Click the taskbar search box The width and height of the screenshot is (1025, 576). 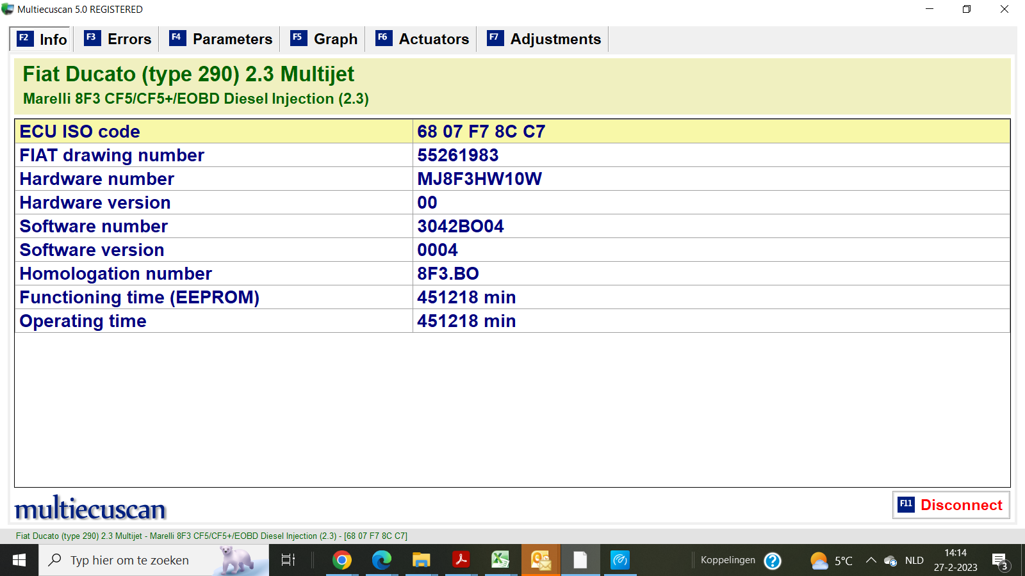pos(154,560)
